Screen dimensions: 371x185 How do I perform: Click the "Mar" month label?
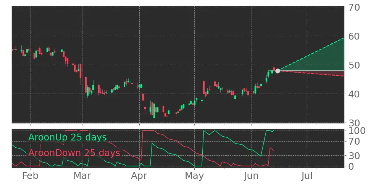click(82, 176)
